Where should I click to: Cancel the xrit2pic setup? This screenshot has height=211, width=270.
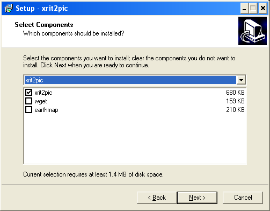pyautogui.click(x=243, y=198)
